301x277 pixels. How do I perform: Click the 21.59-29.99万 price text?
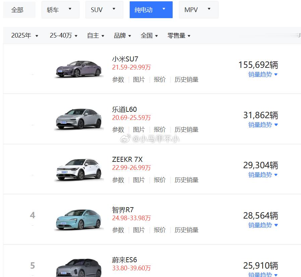(131, 67)
